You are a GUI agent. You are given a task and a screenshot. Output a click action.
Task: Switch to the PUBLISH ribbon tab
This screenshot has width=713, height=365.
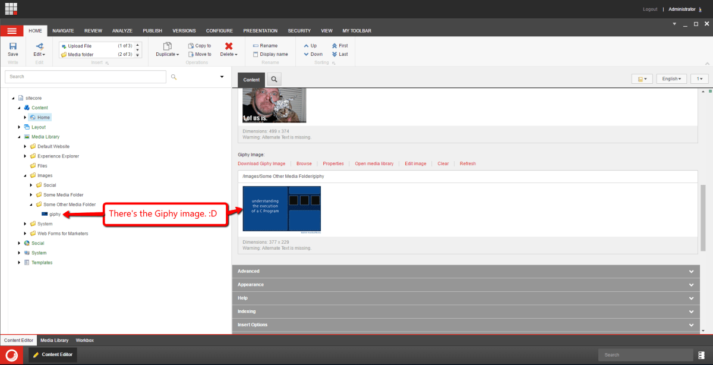click(x=152, y=31)
